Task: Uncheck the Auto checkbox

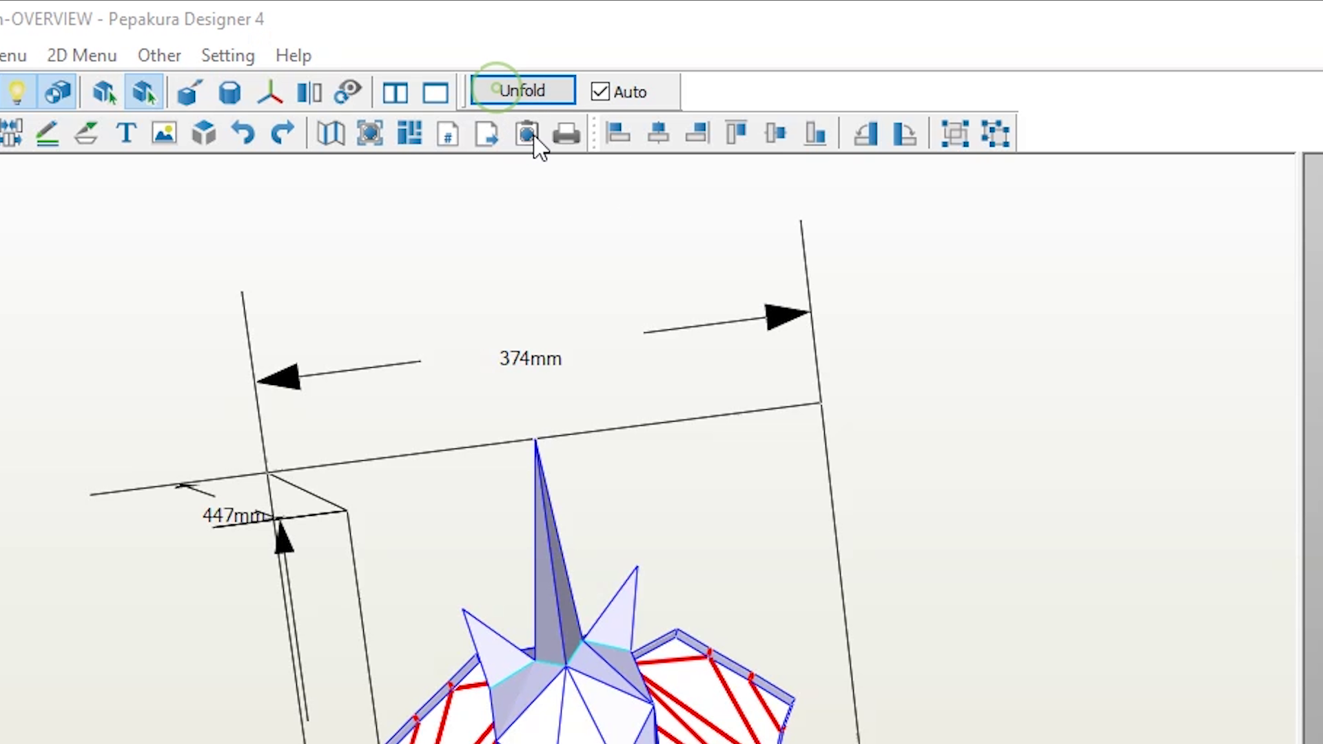Action: coord(600,92)
